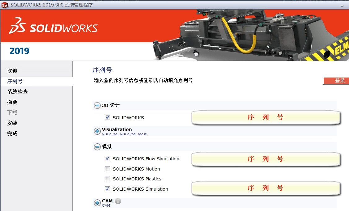Expand the Visualization section
This screenshot has width=349, height=211.
tap(97, 131)
